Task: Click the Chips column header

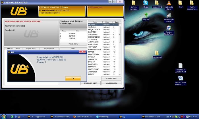Action: coord(107,22)
